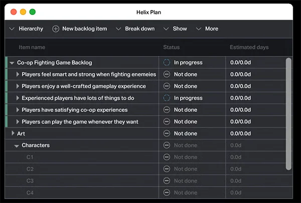Image resolution: width=301 pixels, height=203 pixels.
Task: Collapse the Co-op Fighting Game Backlog tree
Action: coord(12,63)
